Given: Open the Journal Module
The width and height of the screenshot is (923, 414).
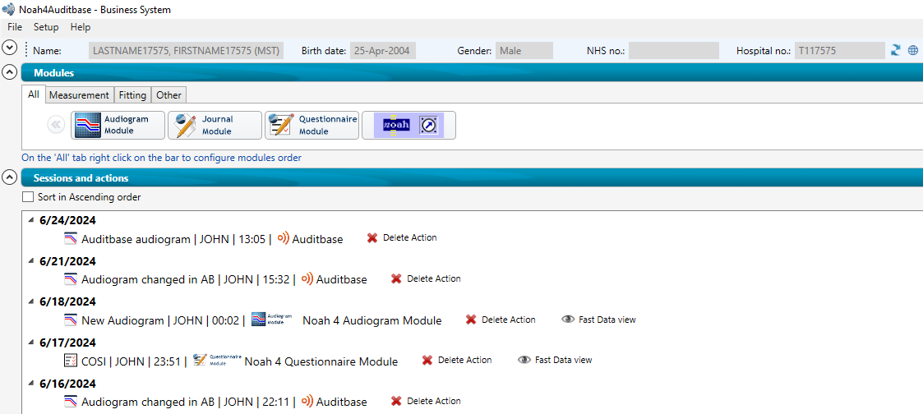Looking at the screenshot, I should 215,125.
